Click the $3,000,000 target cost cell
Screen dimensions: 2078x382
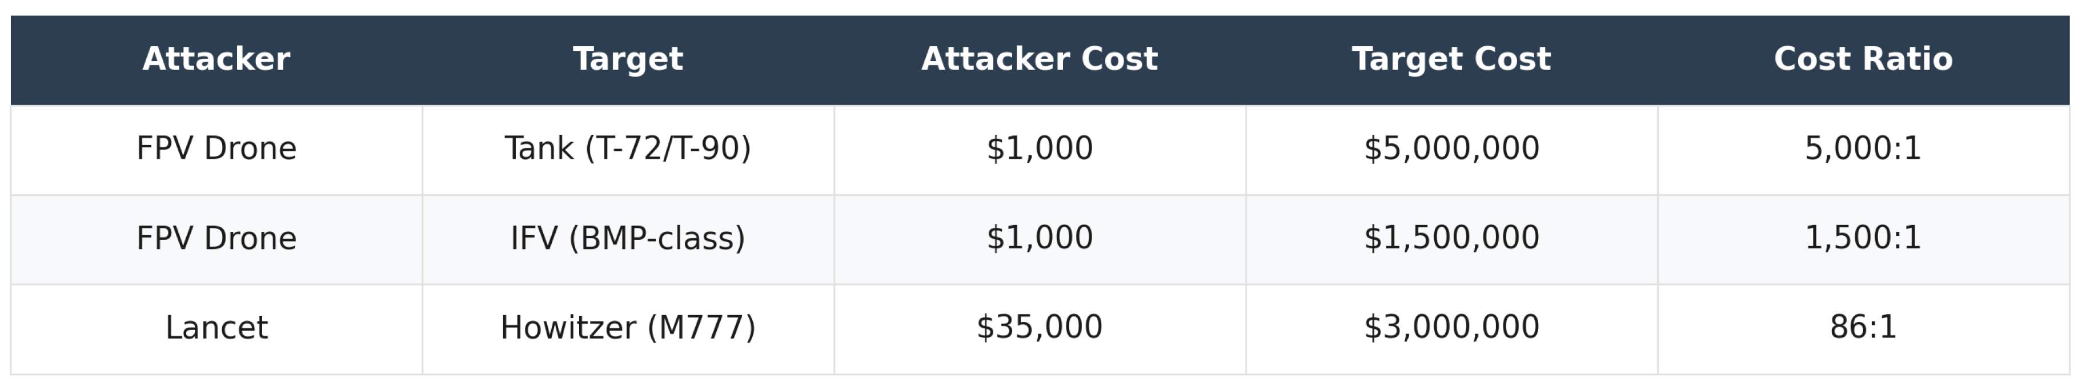(1450, 327)
